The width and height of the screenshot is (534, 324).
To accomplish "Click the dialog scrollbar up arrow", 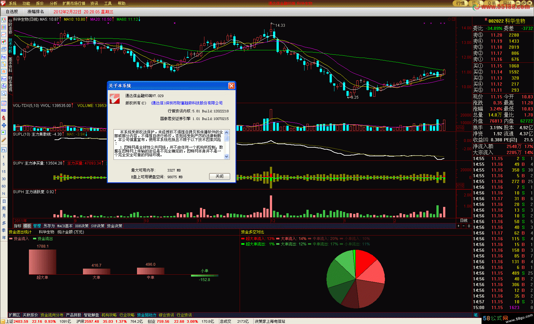I will [x=227, y=132].
